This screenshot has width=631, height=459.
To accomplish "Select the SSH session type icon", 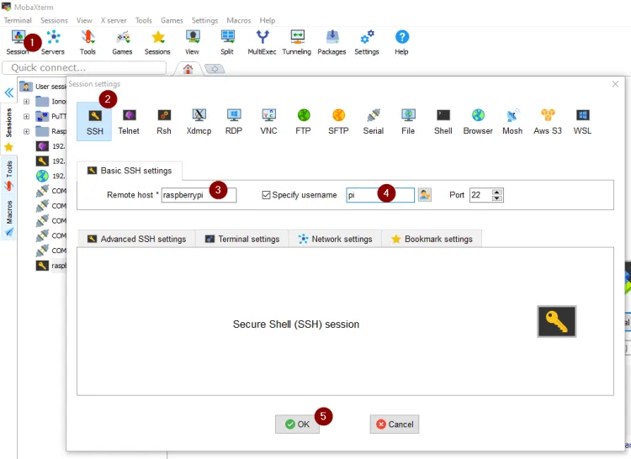I will pos(94,121).
